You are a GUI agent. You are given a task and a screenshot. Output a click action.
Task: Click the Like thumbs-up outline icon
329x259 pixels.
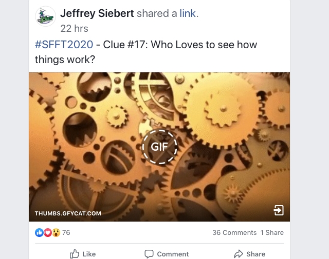click(x=74, y=254)
